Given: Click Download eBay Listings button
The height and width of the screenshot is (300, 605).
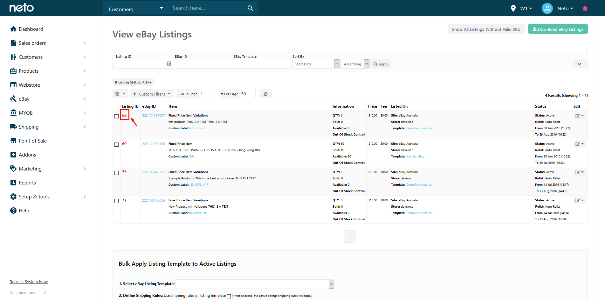Looking at the screenshot, I should click(558, 29).
